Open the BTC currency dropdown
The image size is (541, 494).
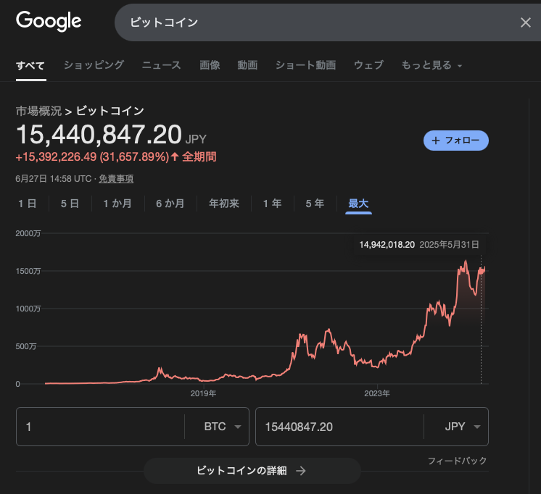coord(222,427)
